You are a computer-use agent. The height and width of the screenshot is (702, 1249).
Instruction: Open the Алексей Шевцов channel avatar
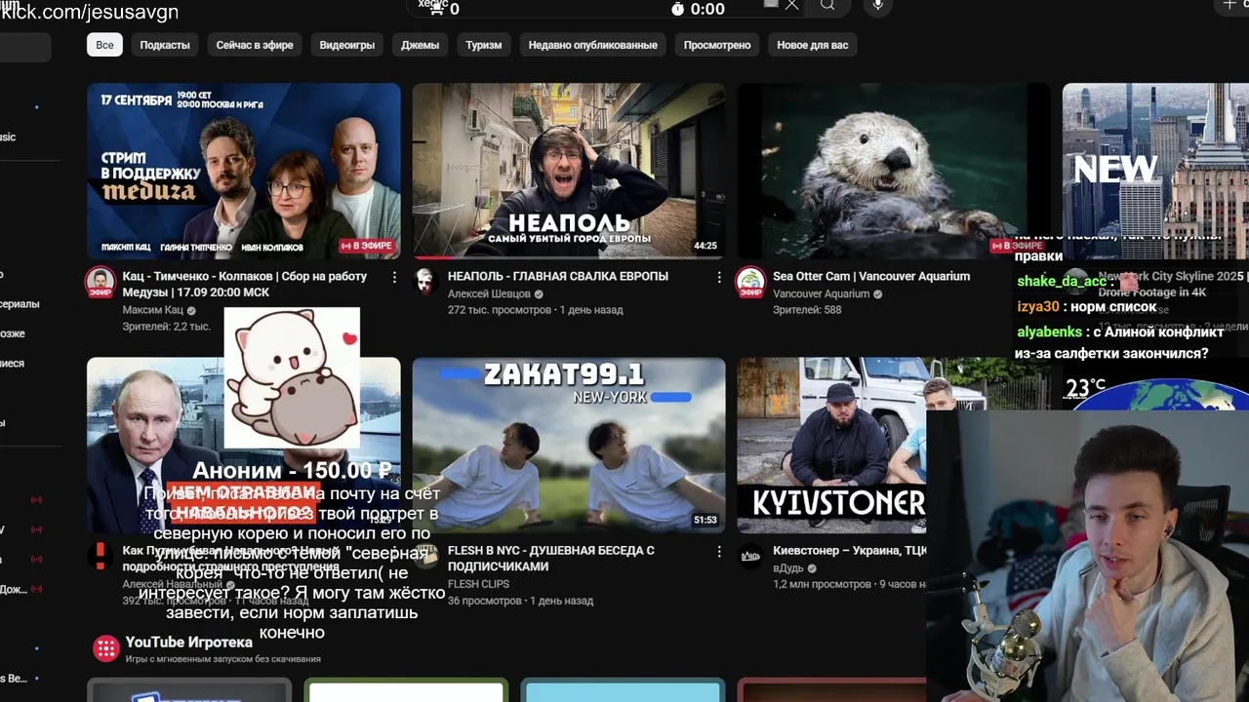pyautogui.click(x=424, y=282)
